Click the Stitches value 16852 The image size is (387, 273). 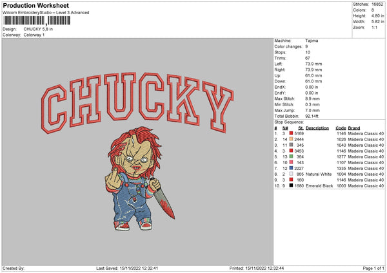tap(377, 5)
